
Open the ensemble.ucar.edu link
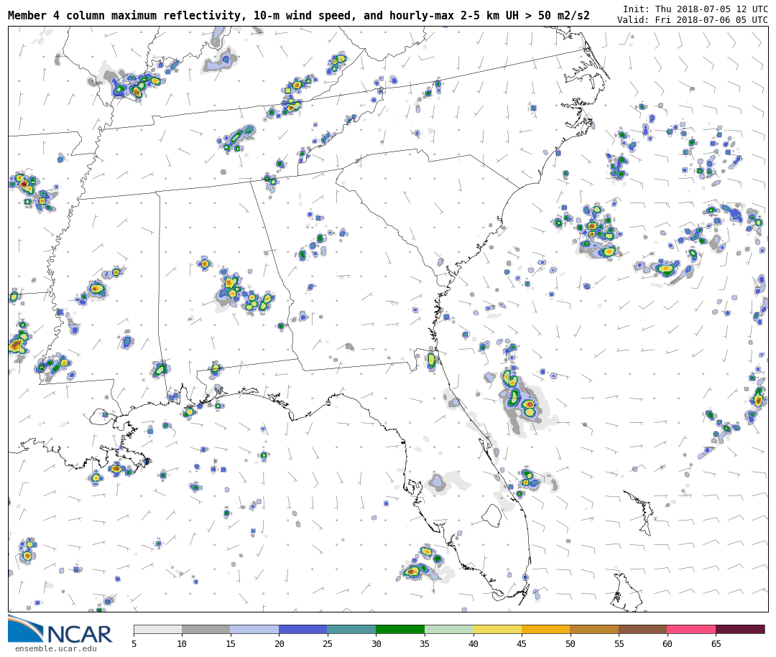click(x=55, y=649)
